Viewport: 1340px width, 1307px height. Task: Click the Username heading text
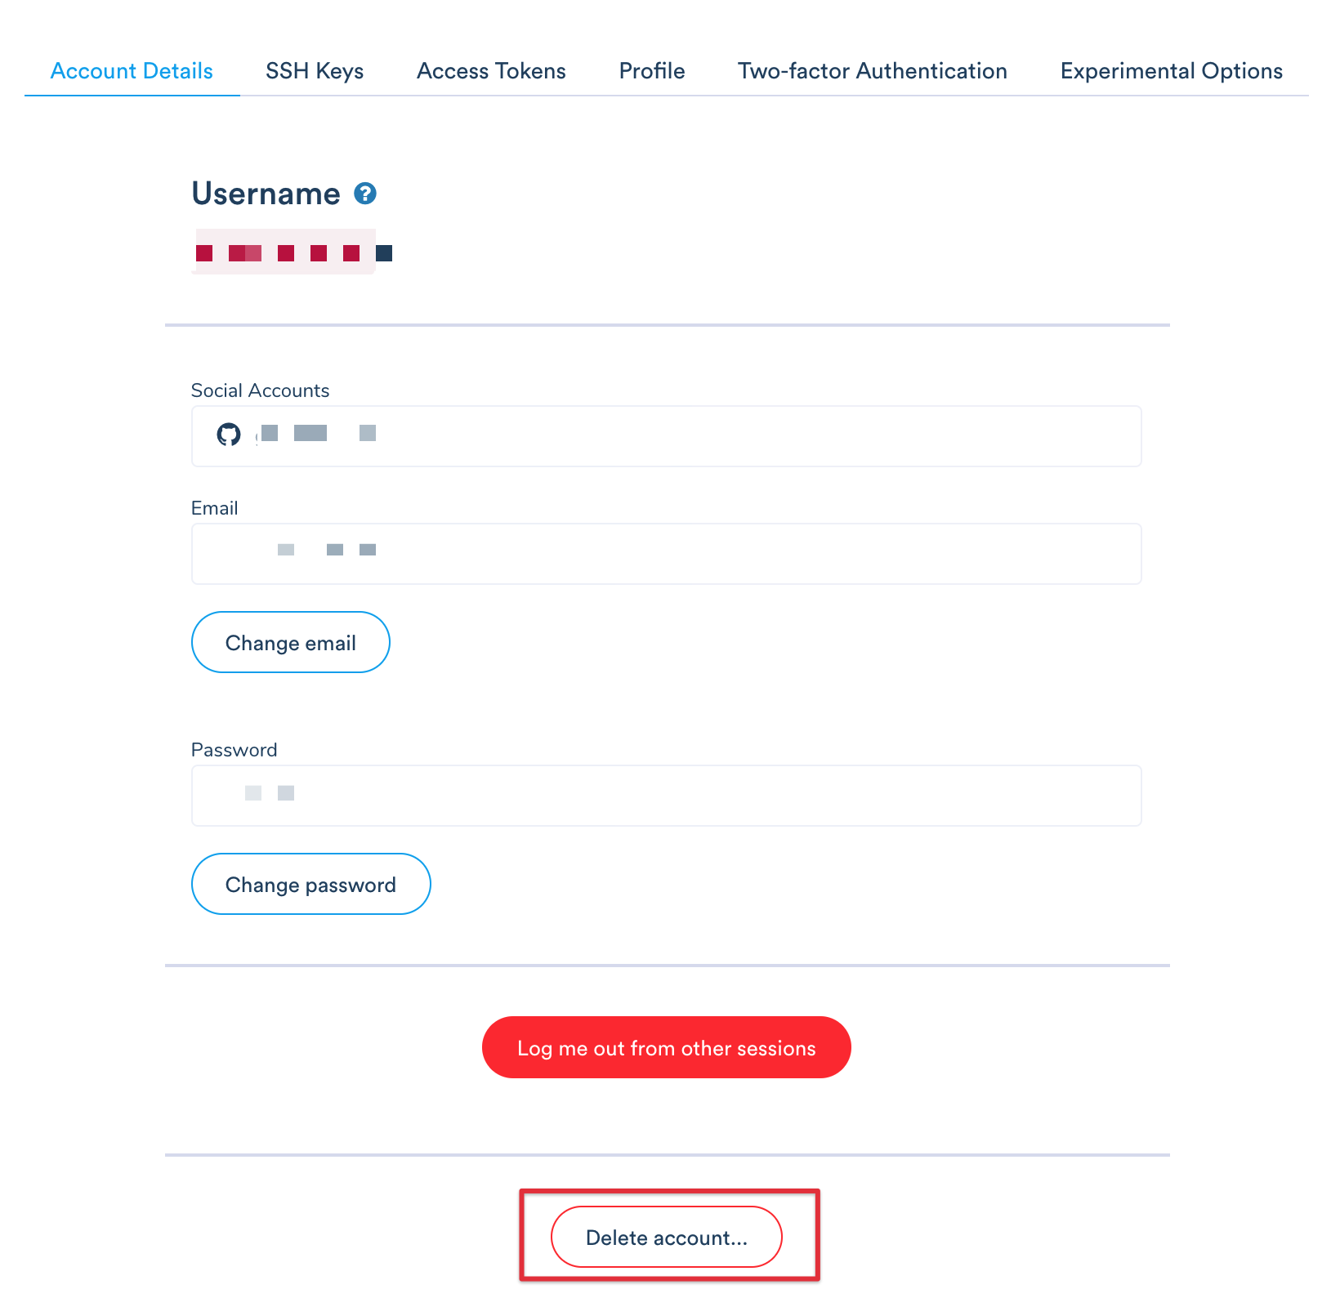click(266, 194)
